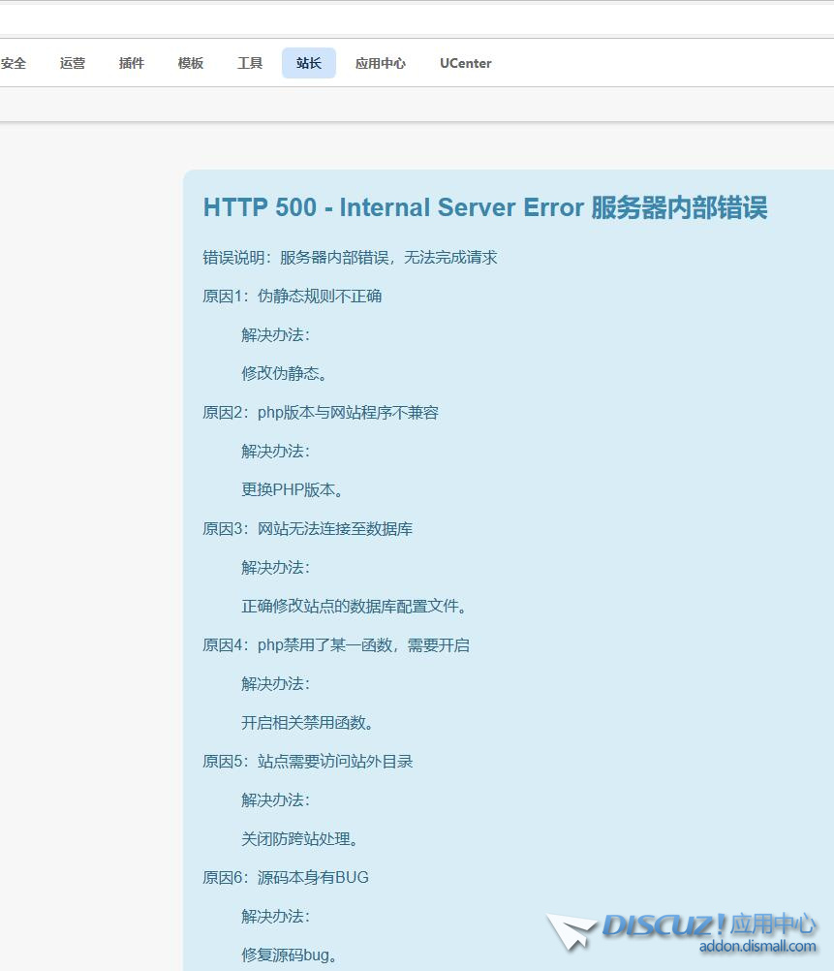
Task: Click the paper airplane icon near the watermark
Action: click(574, 932)
